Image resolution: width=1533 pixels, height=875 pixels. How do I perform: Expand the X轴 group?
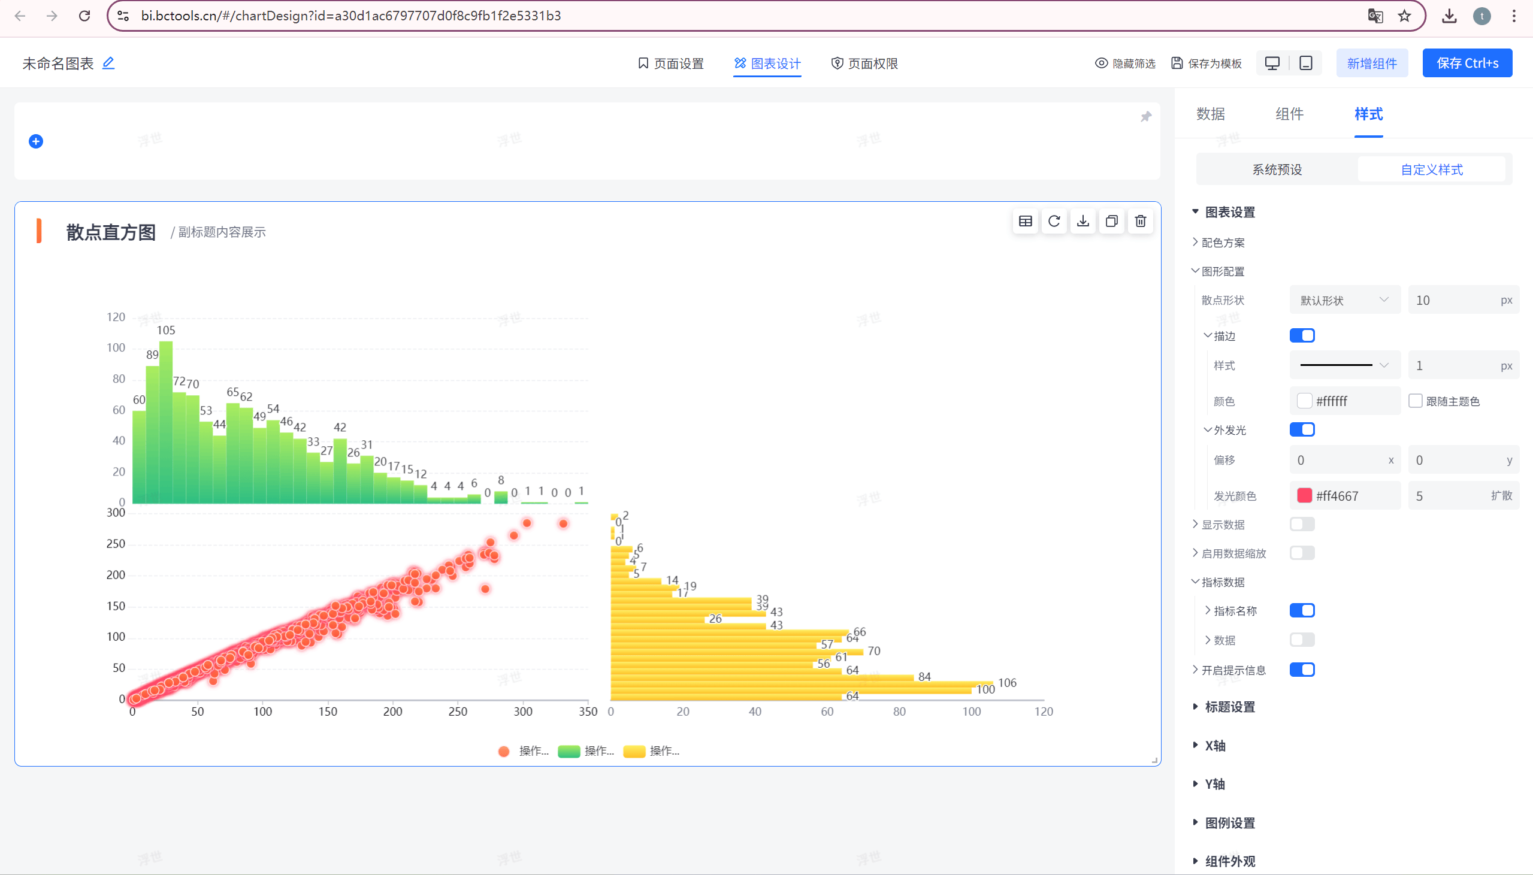click(1209, 746)
